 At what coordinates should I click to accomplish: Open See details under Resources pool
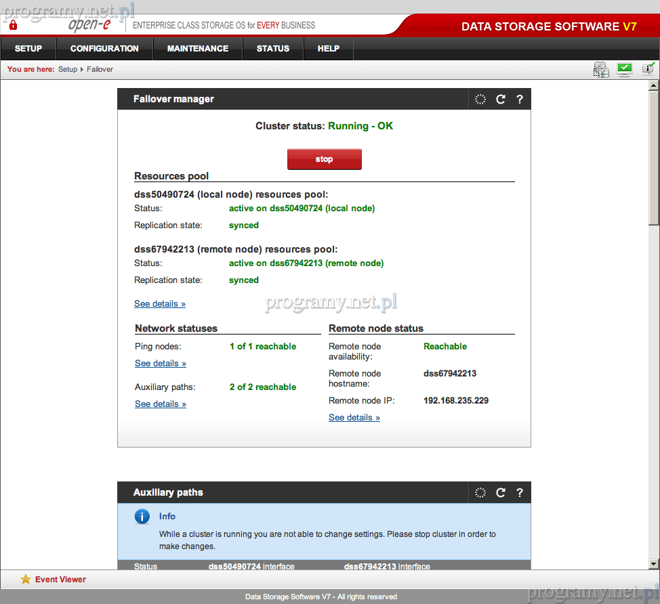[x=160, y=304]
